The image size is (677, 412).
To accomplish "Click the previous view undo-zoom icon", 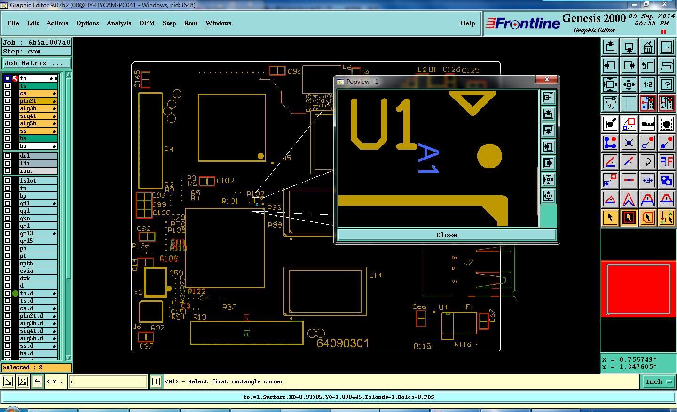I will click(x=648, y=66).
